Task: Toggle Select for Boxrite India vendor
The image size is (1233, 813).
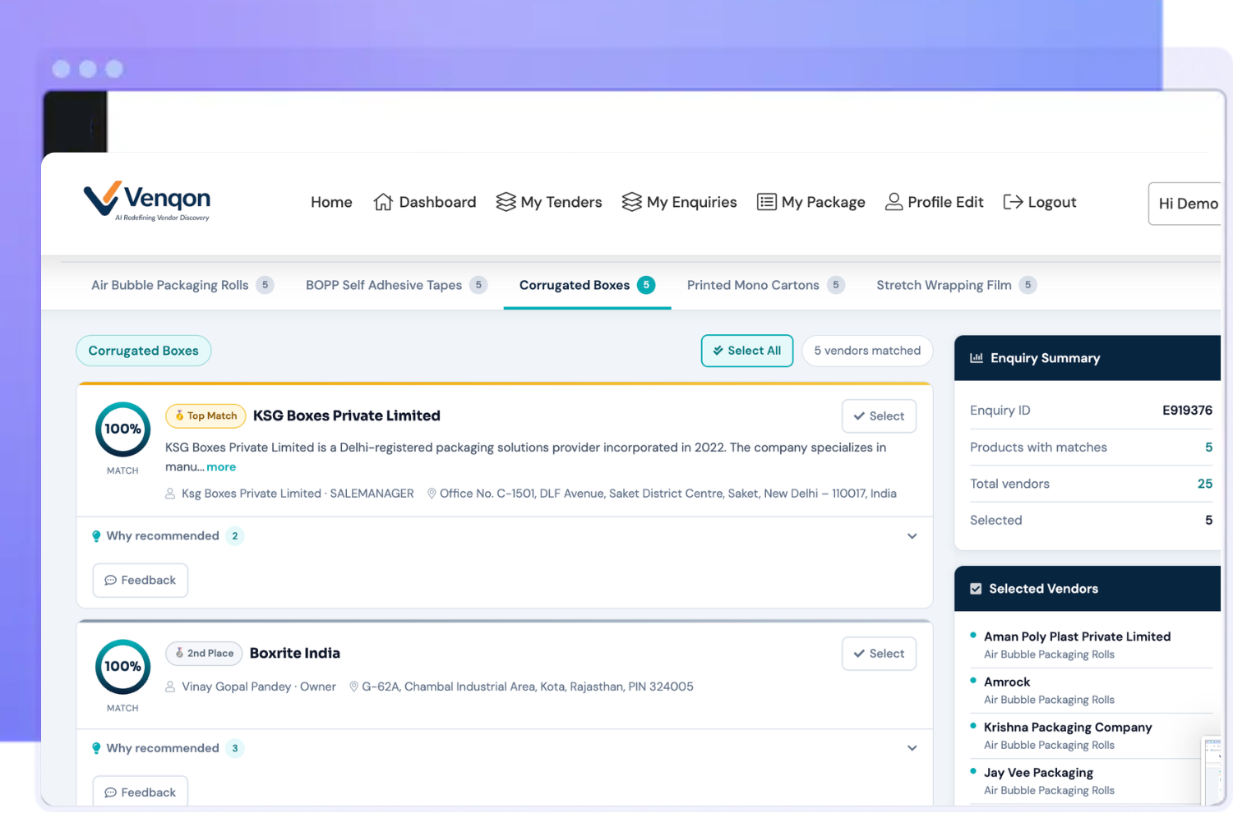Action: [879, 654]
